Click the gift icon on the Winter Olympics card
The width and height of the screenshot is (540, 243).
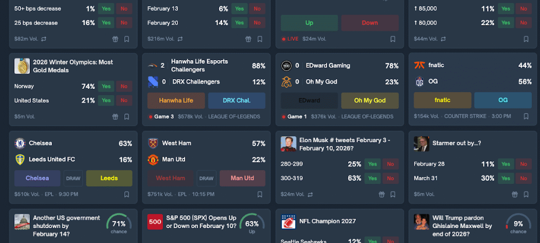(115, 117)
